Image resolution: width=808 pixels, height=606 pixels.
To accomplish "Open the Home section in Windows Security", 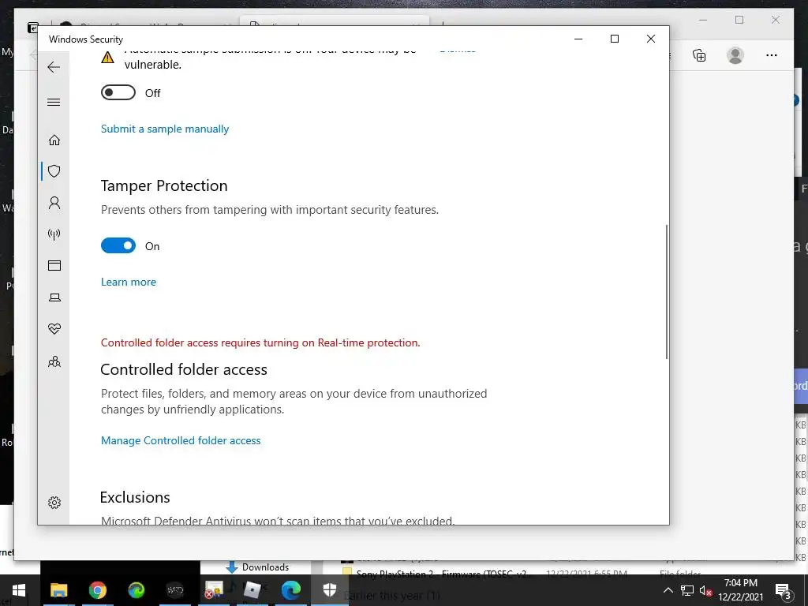I will (x=54, y=140).
